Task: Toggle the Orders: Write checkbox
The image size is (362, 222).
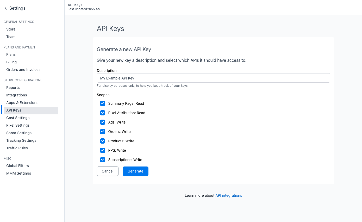Action: [x=103, y=132]
